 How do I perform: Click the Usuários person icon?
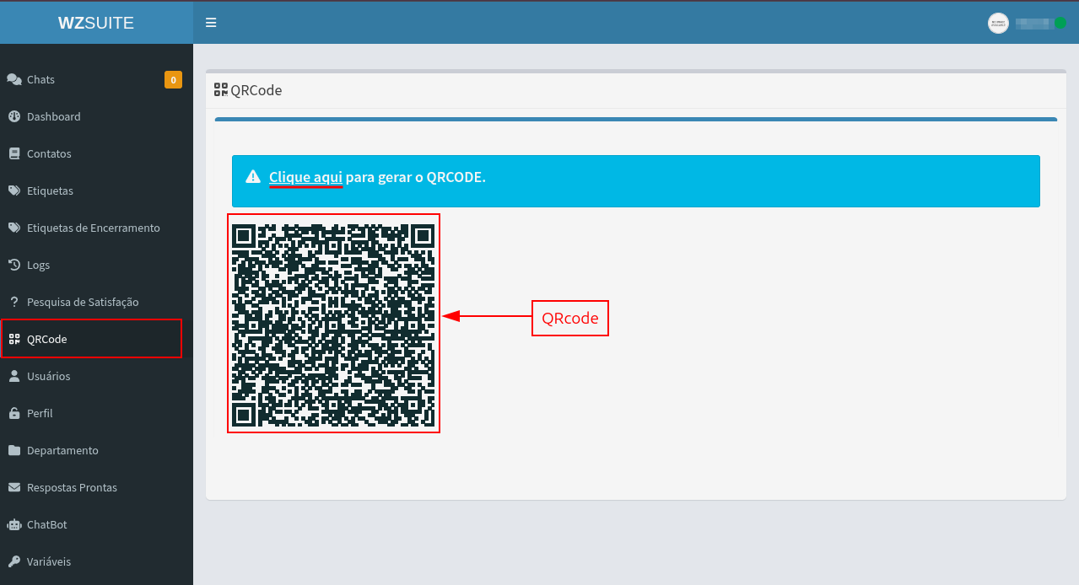(x=14, y=376)
